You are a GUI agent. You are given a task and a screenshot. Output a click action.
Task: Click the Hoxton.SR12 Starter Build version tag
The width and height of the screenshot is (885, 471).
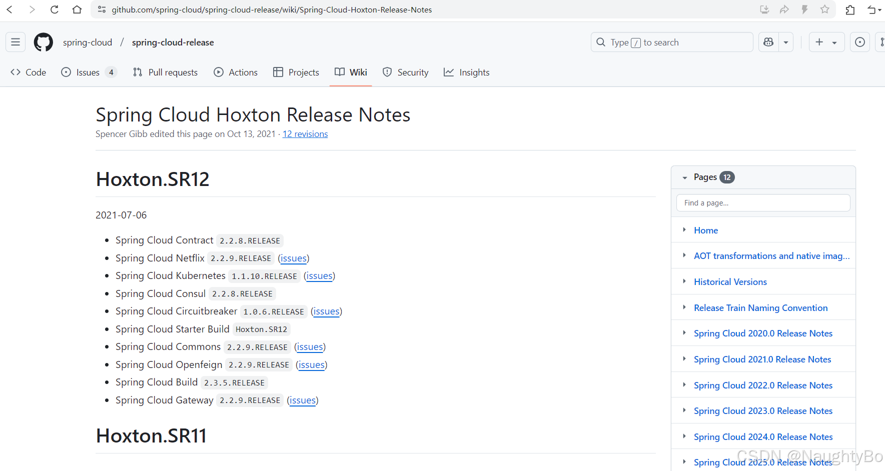pos(261,329)
